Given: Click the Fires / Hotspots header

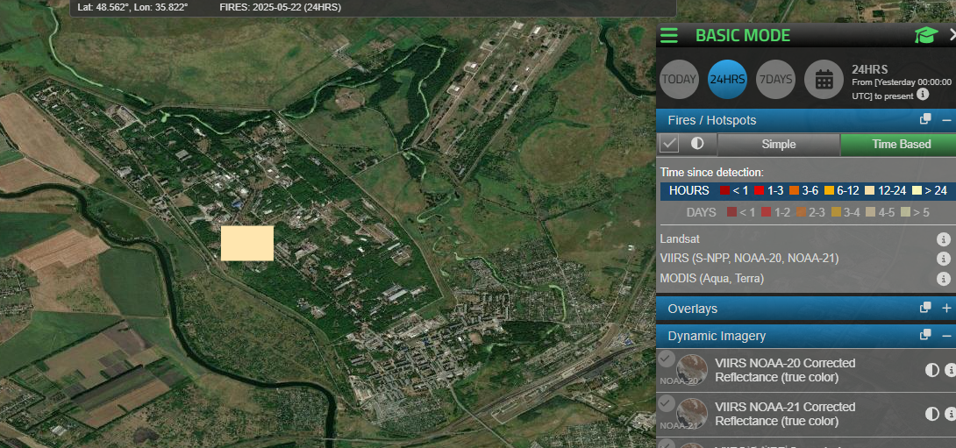Looking at the screenshot, I should point(806,120).
